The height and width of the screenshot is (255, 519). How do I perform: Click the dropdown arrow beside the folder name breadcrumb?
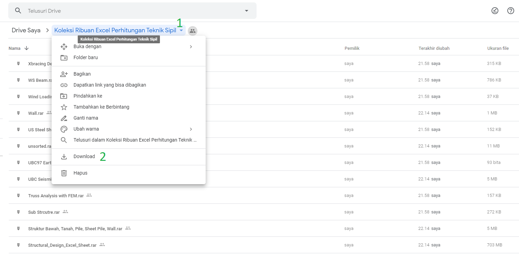[x=181, y=31]
